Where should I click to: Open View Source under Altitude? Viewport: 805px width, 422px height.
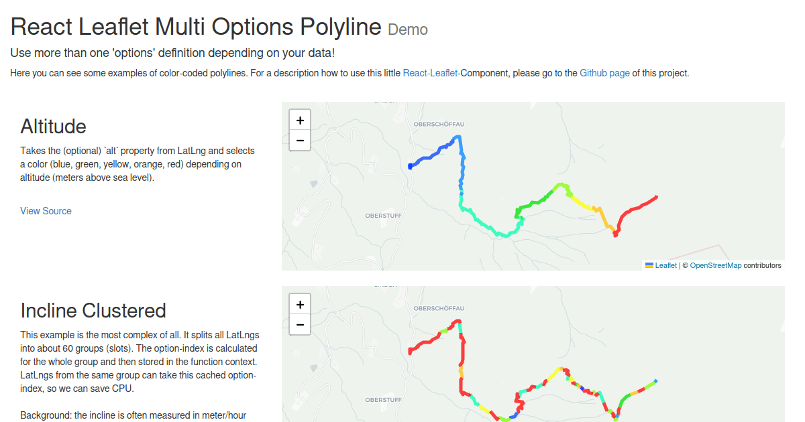[x=46, y=211]
